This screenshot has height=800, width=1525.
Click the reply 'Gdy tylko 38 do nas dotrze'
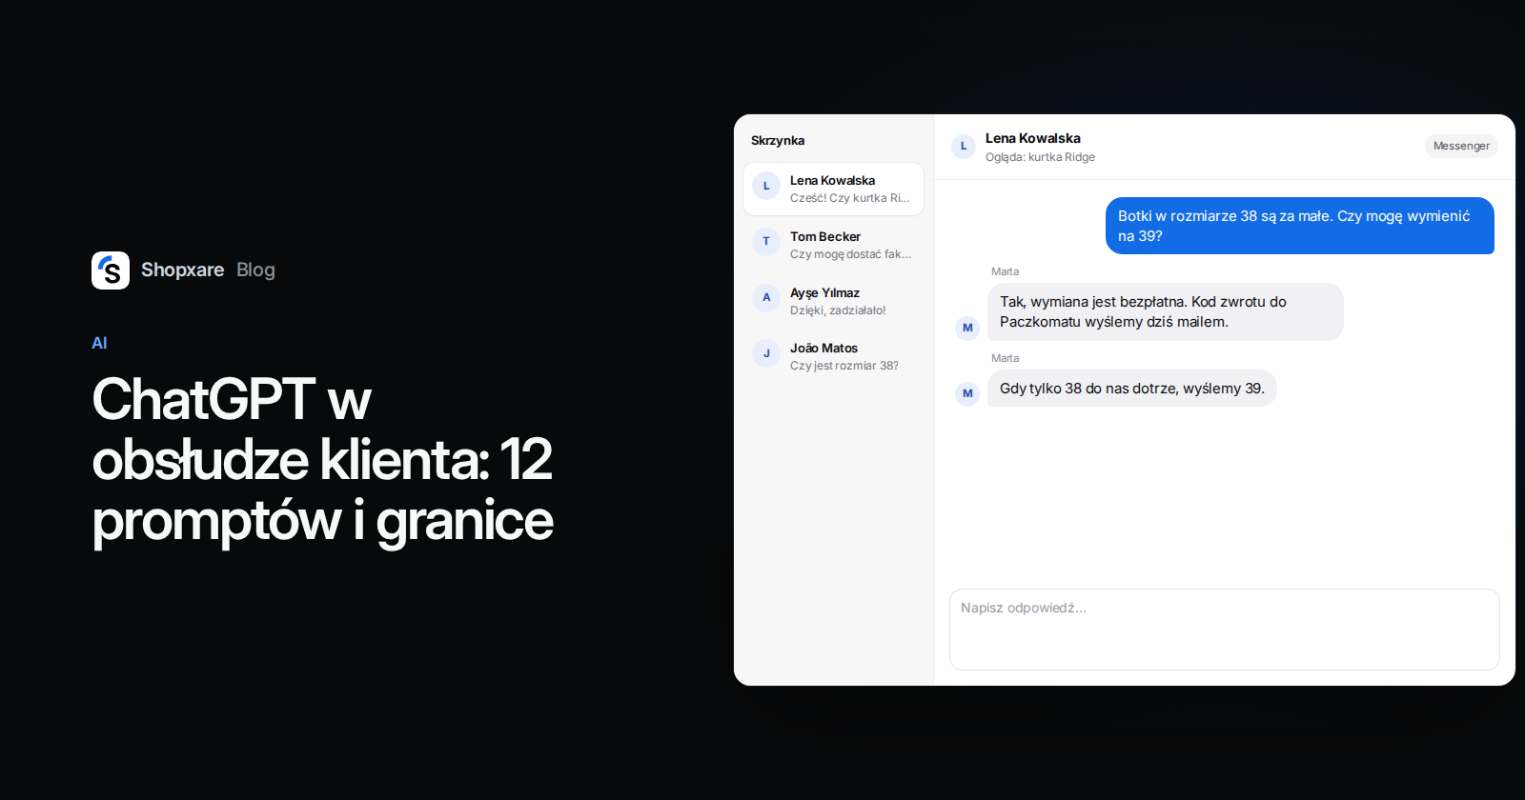coord(1132,389)
